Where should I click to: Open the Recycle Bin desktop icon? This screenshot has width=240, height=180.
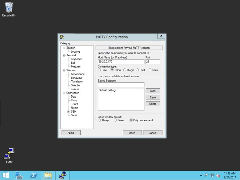point(9,8)
